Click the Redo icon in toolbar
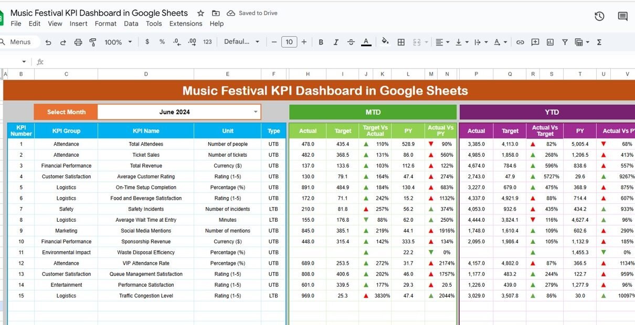This screenshot has width=635, height=325. coord(63,42)
